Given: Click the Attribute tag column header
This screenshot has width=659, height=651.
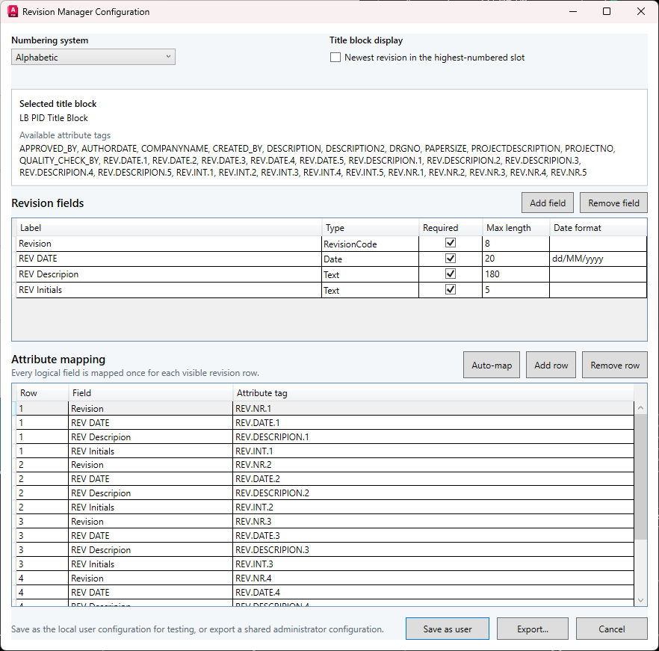Looking at the screenshot, I should click(x=433, y=393).
